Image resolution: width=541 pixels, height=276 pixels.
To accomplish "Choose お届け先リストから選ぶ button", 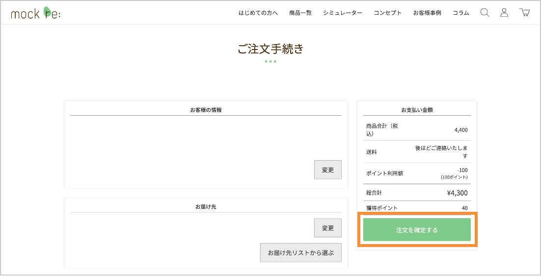I will point(300,253).
